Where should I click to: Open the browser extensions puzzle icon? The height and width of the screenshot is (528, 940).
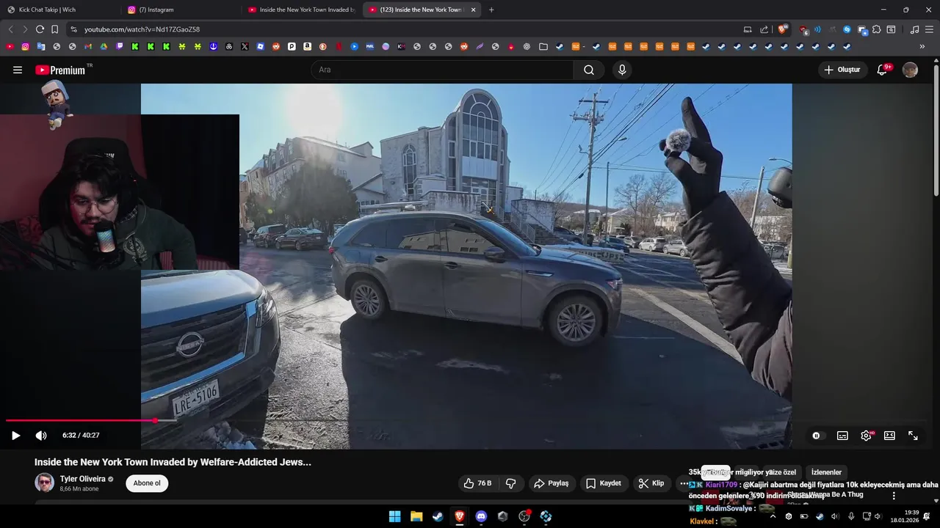click(x=876, y=29)
